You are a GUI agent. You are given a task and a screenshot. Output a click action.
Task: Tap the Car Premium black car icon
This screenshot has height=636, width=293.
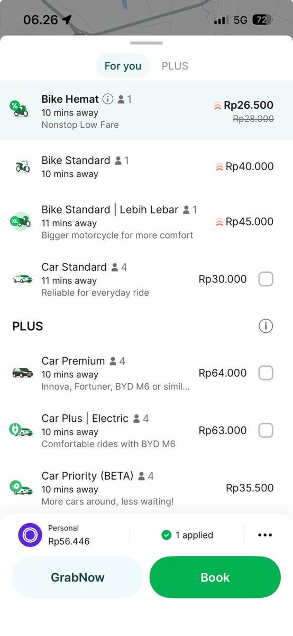tap(22, 373)
